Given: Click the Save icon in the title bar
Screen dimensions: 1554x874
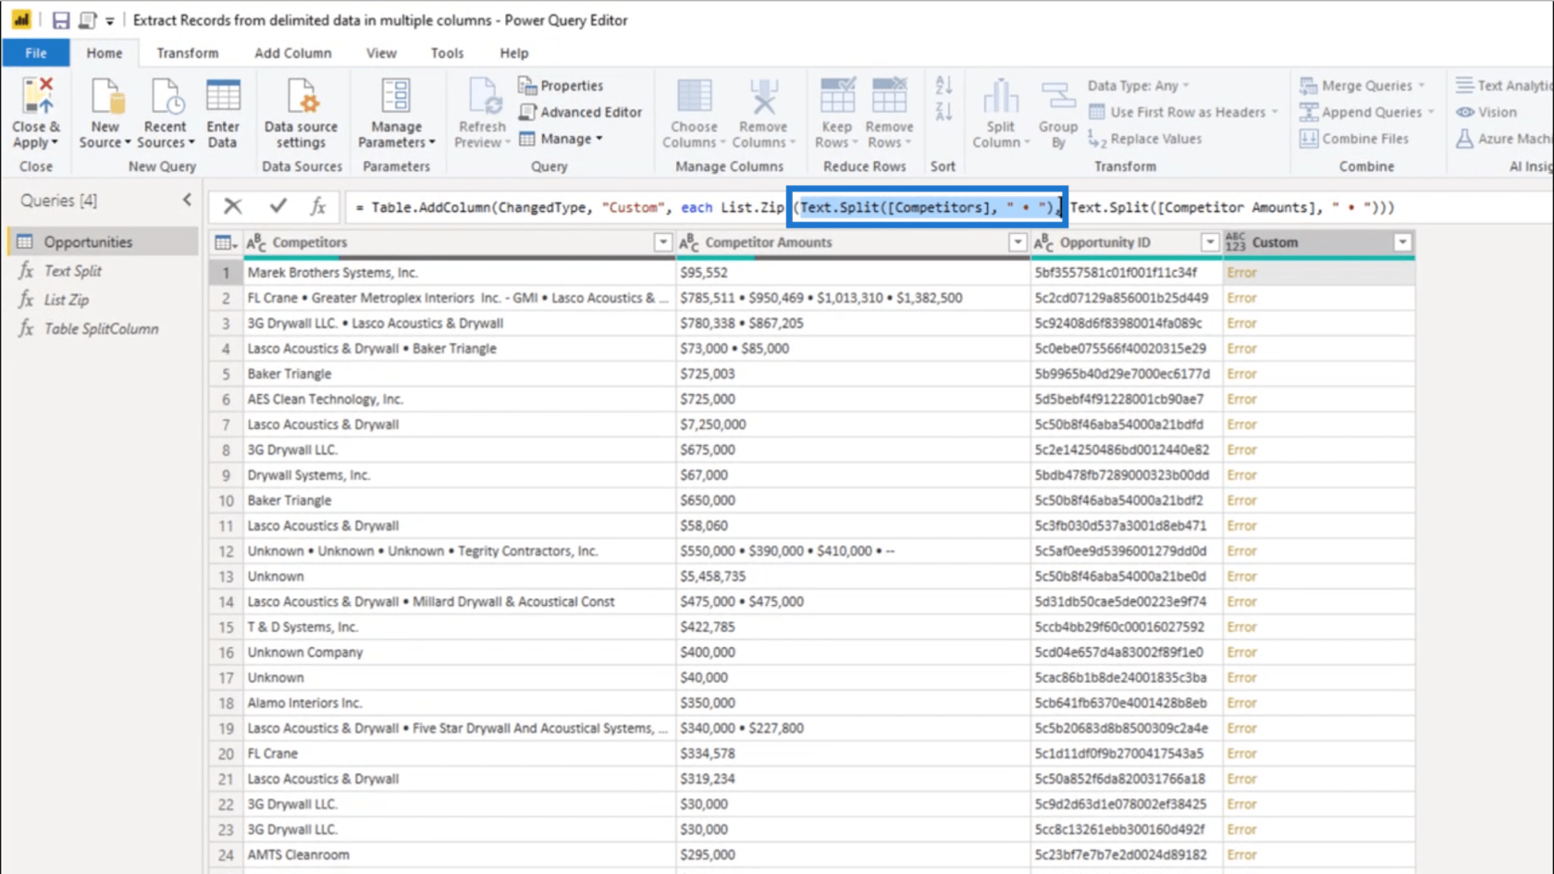Looking at the screenshot, I should point(60,19).
